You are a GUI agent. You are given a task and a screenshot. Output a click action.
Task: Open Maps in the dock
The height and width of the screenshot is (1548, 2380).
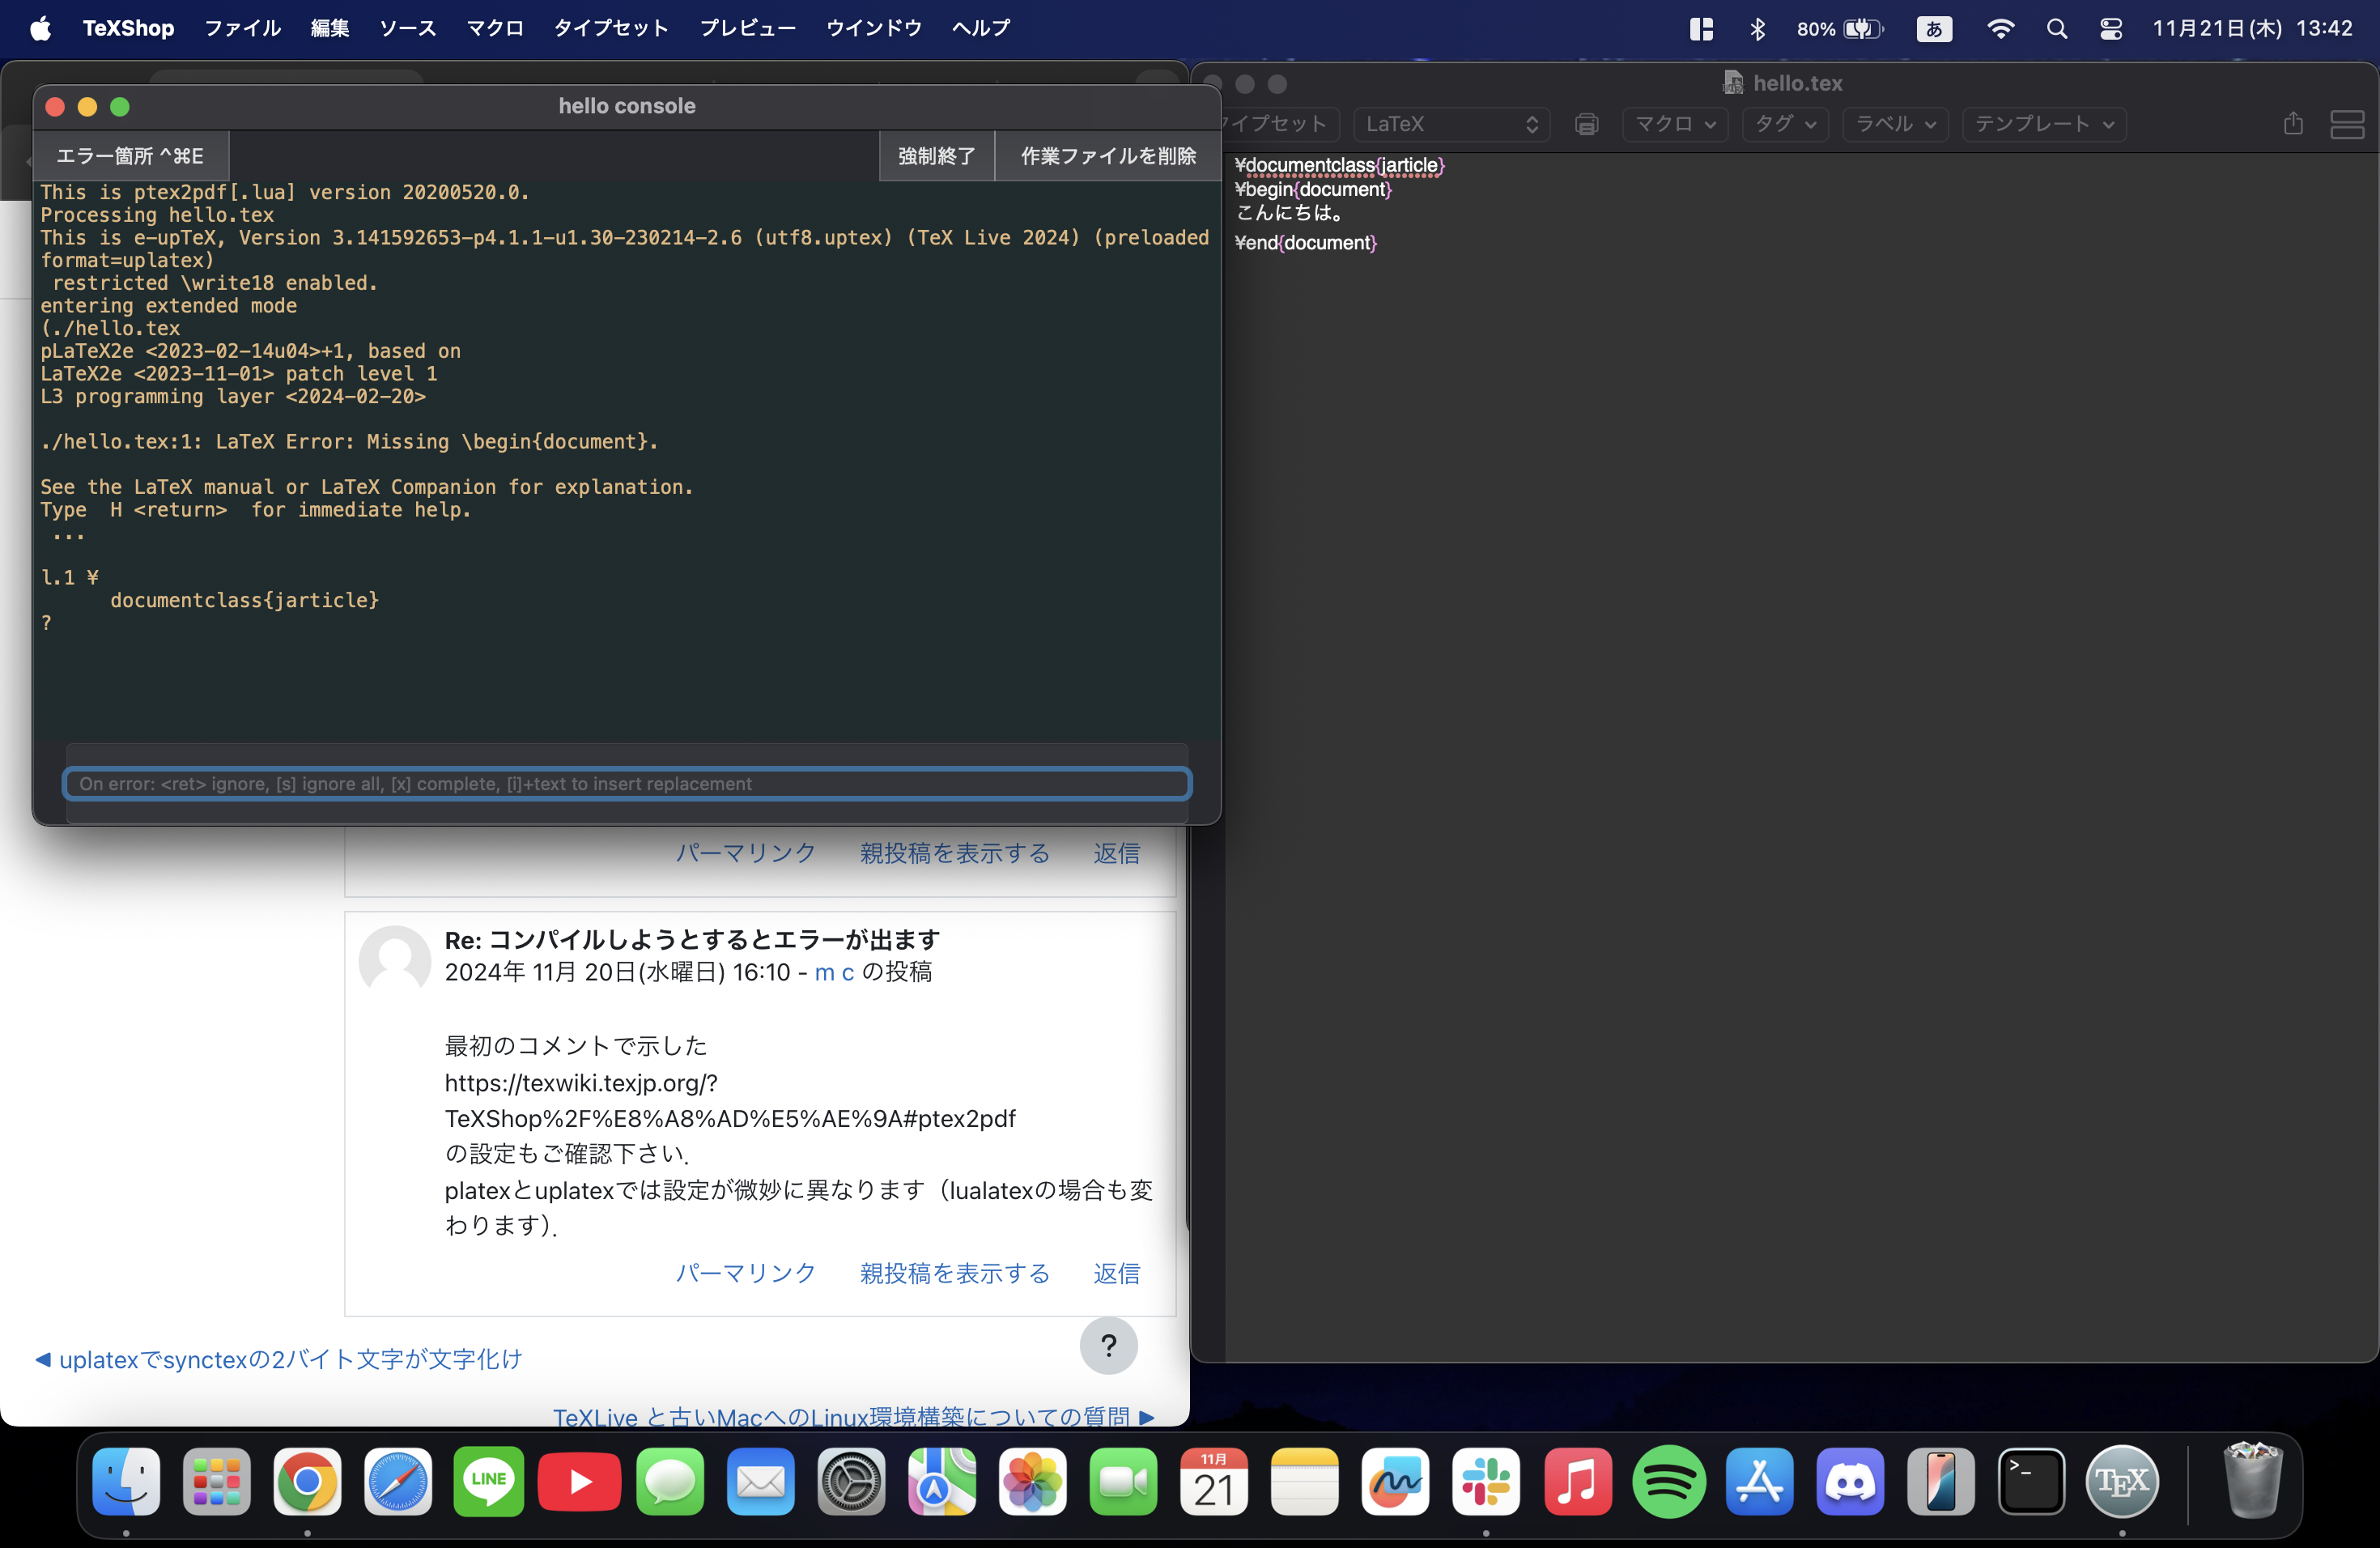[x=942, y=1481]
